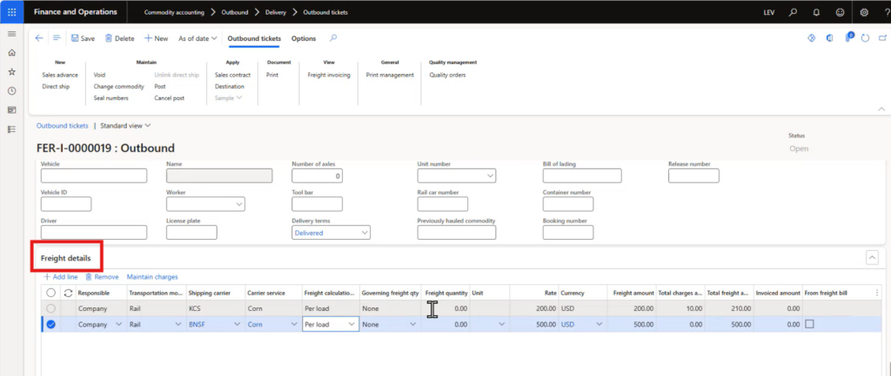Image resolution: width=891 pixels, height=376 pixels.
Task: Click the Booking number field
Action: (567, 233)
